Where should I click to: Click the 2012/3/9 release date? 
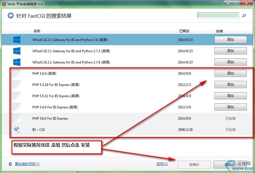click(185, 107)
